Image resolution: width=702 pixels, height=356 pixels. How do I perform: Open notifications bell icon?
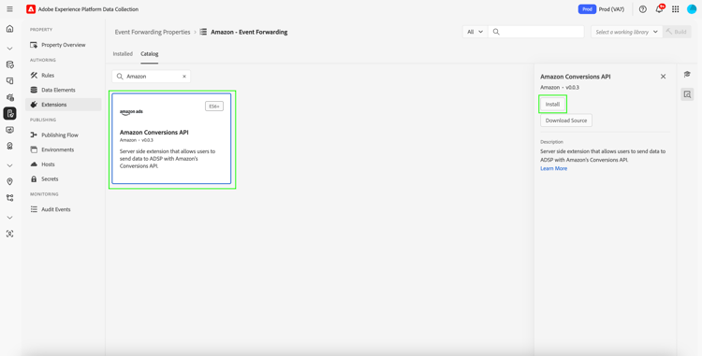click(x=659, y=9)
